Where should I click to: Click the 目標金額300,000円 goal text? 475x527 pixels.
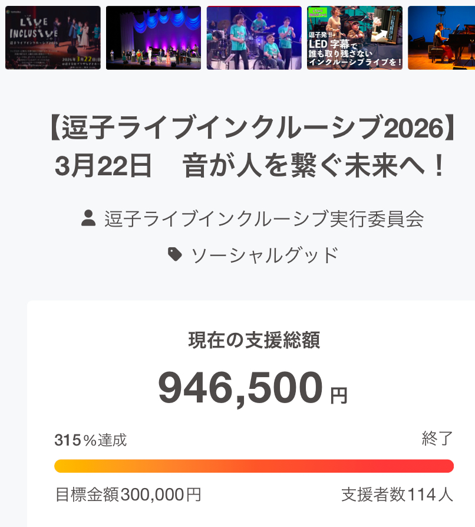(128, 494)
